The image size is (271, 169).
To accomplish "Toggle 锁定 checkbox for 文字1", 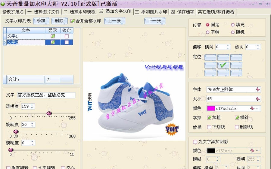I will point(67,36).
